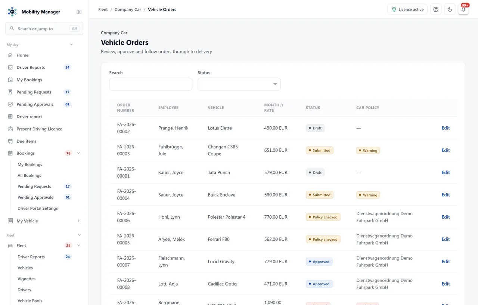Edit the Cadillac Optiq order

click(446, 284)
